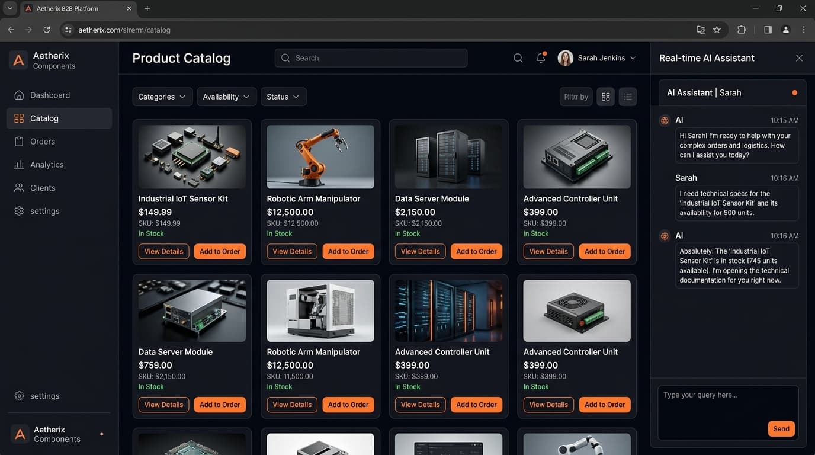Switch catalog to list view
Image resolution: width=815 pixels, height=455 pixels.
pyautogui.click(x=628, y=97)
